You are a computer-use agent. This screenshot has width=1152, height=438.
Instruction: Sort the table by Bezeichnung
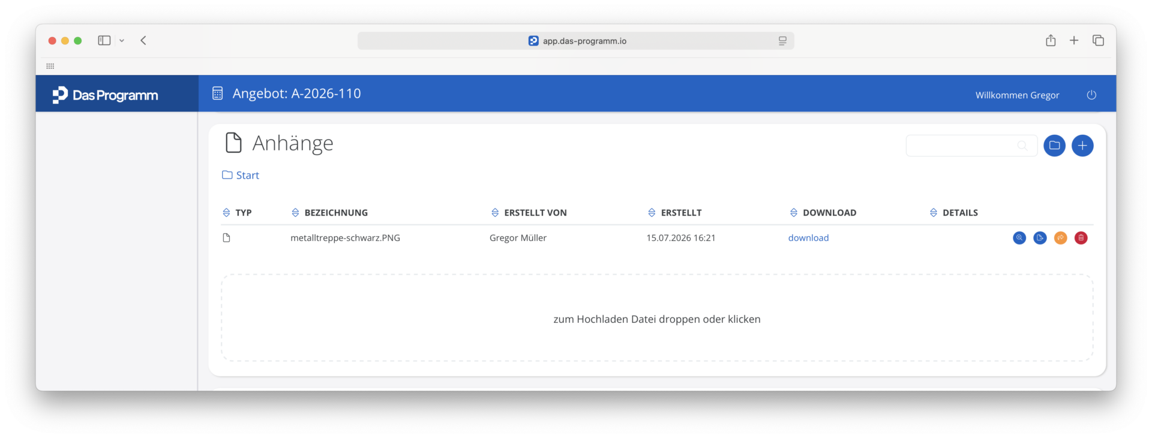329,213
